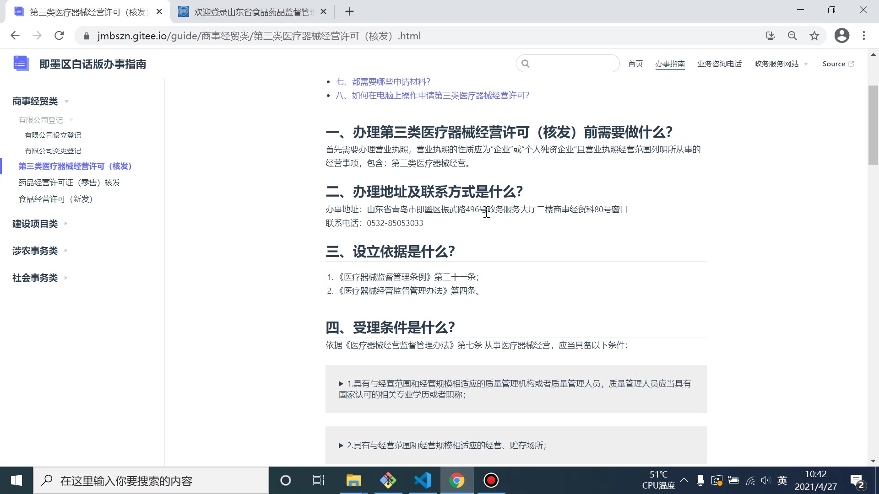This screenshot has height=494, width=879.
Task: Select the 第三类医疗器械经营许可 browser tab
Action: pyautogui.click(x=87, y=12)
